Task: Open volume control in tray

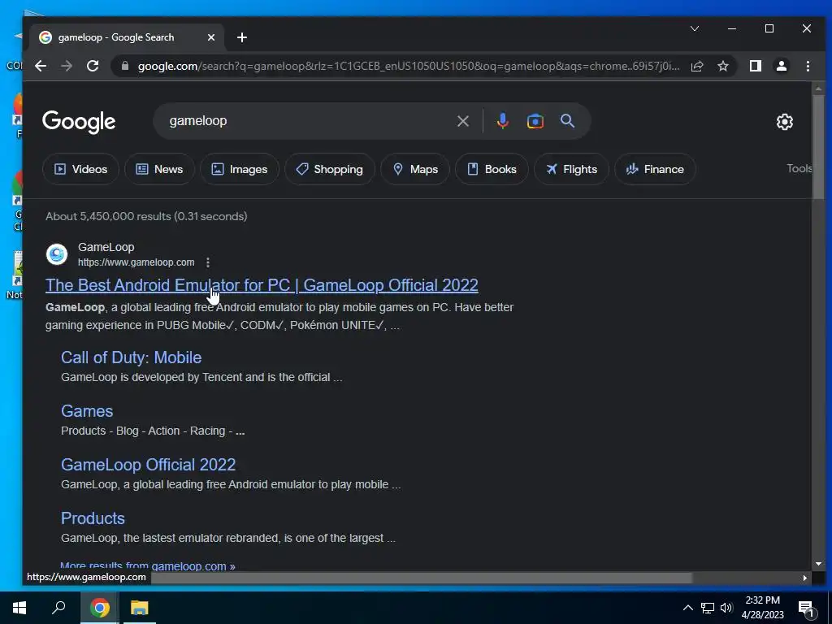Action: [x=726, y=608]
